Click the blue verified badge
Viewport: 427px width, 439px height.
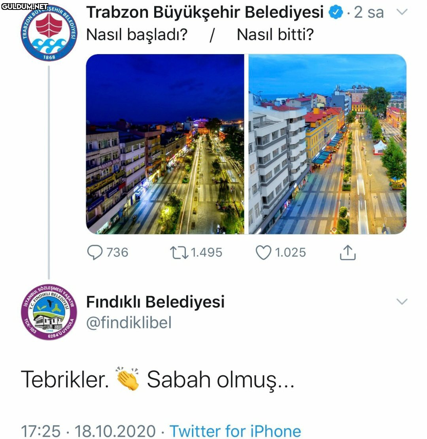(336, 13)
